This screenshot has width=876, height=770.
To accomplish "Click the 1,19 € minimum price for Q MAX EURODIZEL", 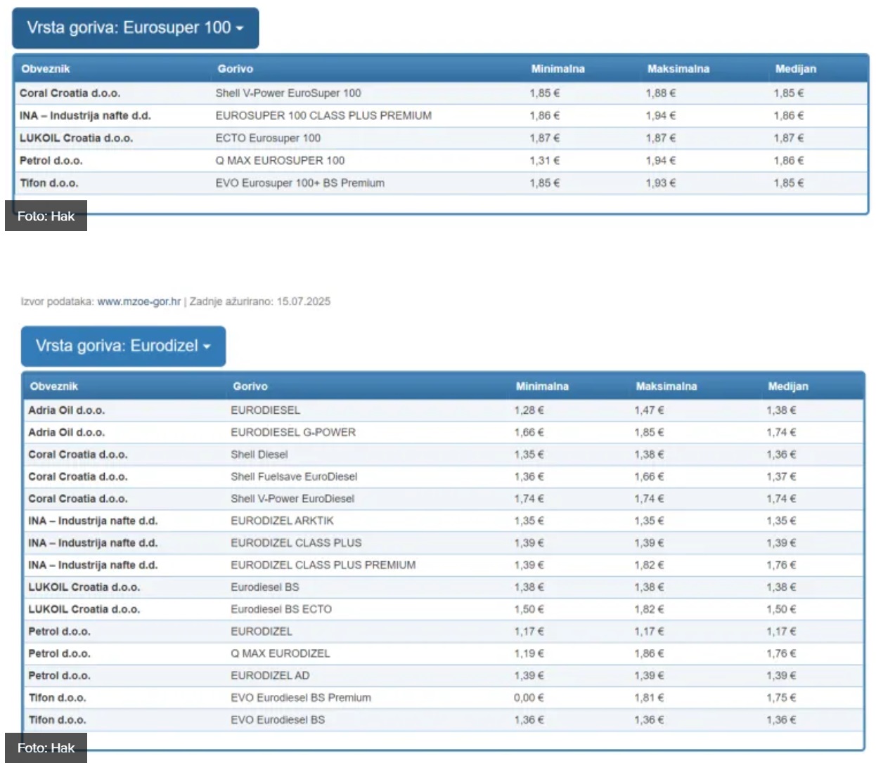I will (x=529, y=653).
